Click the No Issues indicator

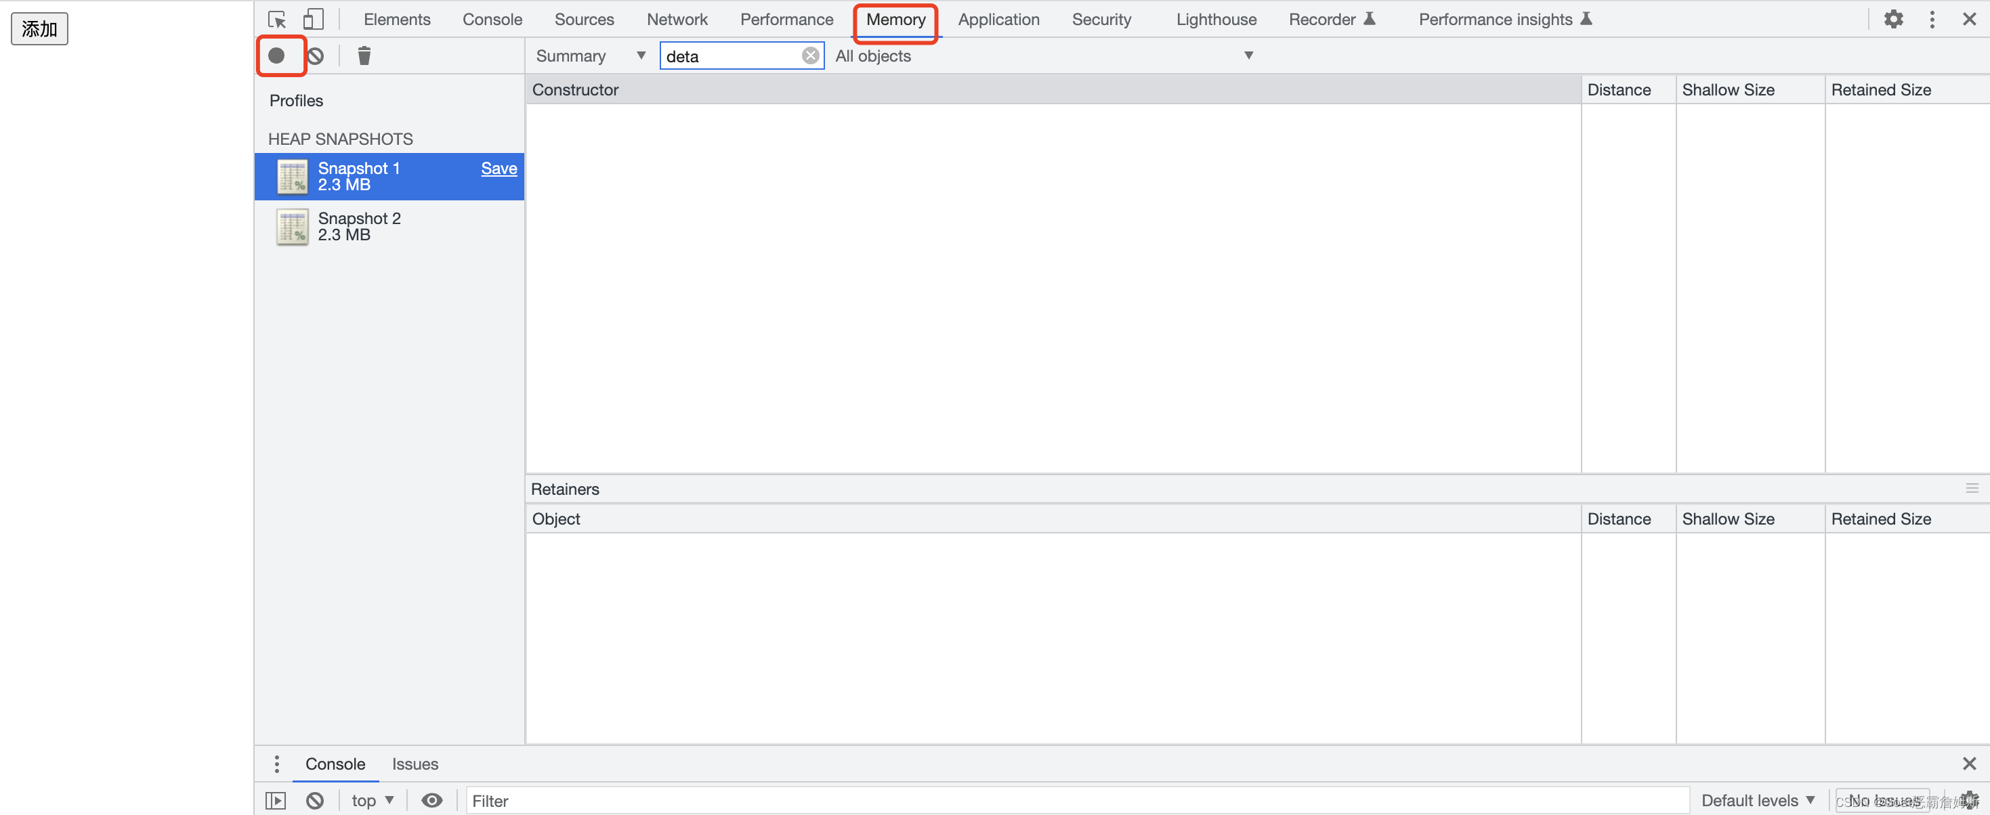tap(1882, 800)
